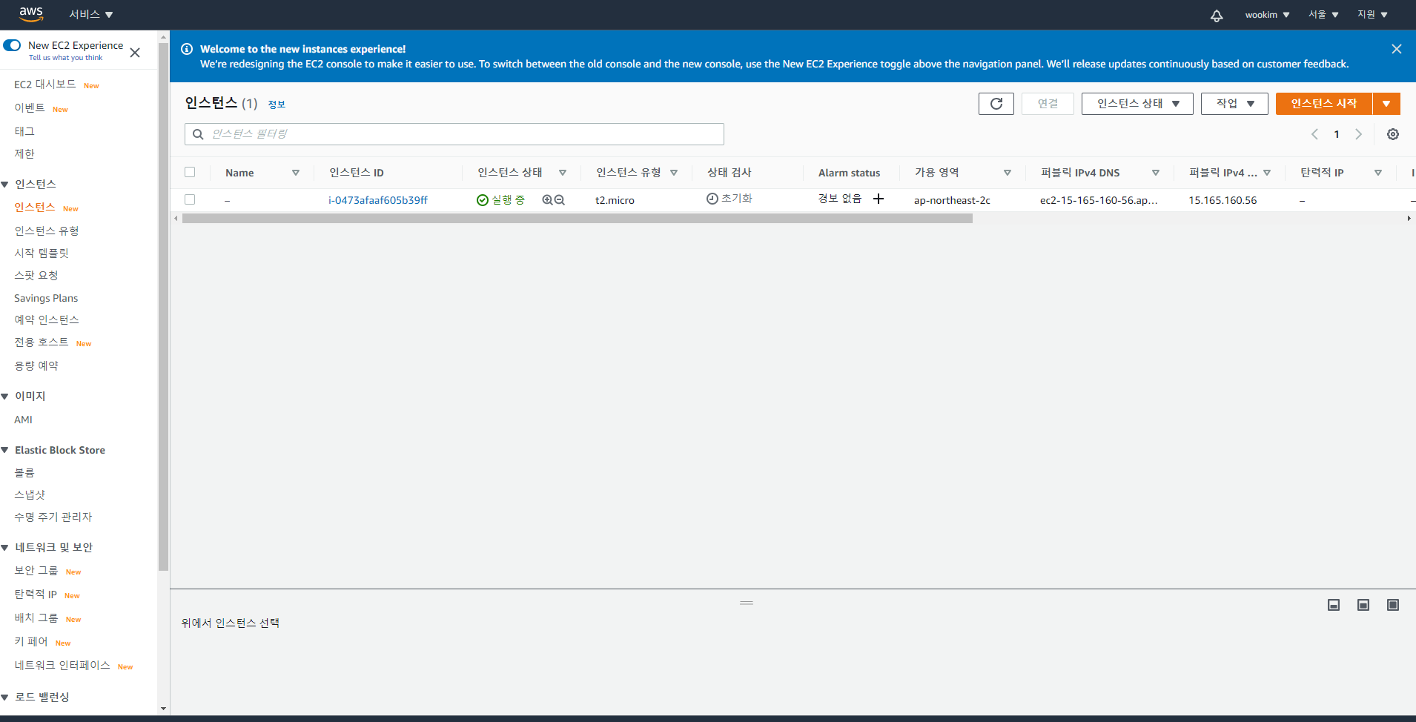1416x722 pixels.
Task: Open the 서울 region menu
Action: point(1323,15)
